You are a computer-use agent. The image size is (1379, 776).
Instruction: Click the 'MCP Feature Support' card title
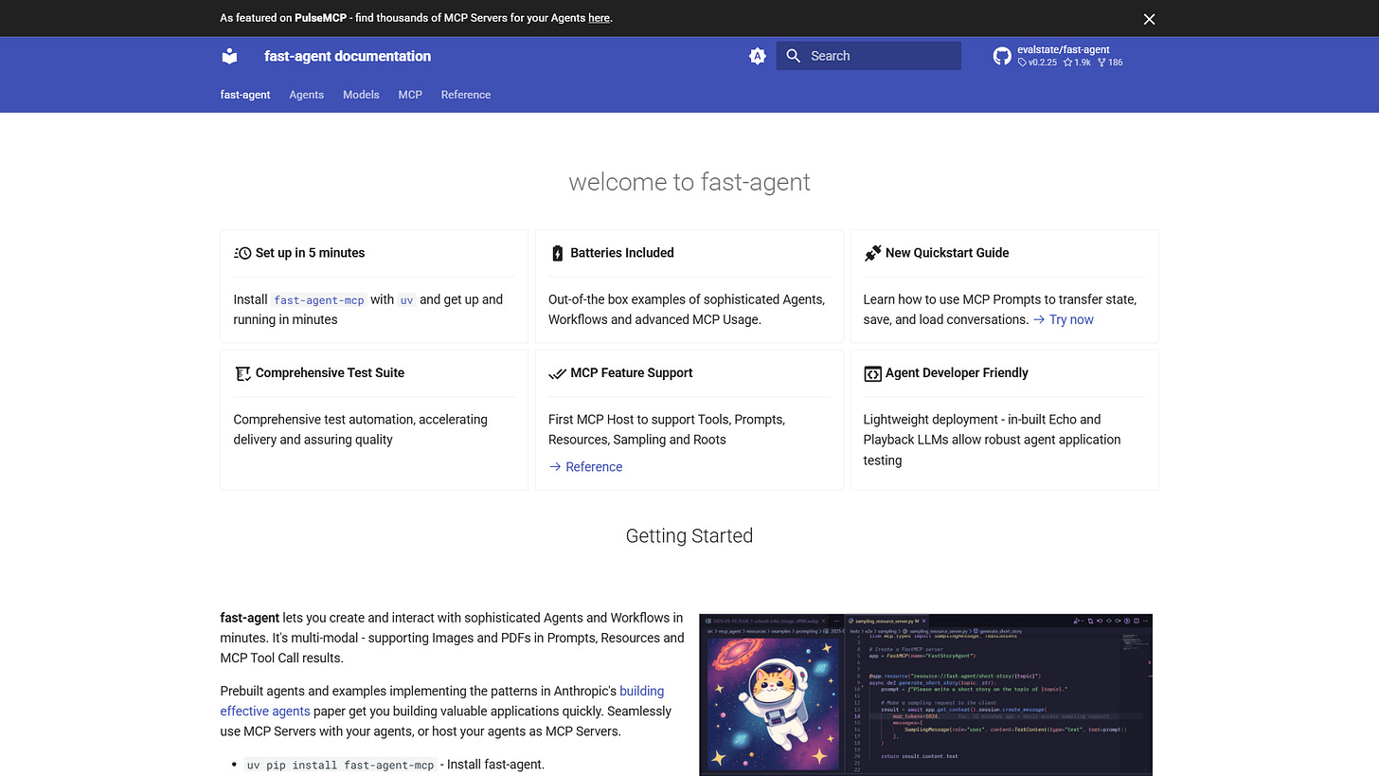tap(632, 373)
